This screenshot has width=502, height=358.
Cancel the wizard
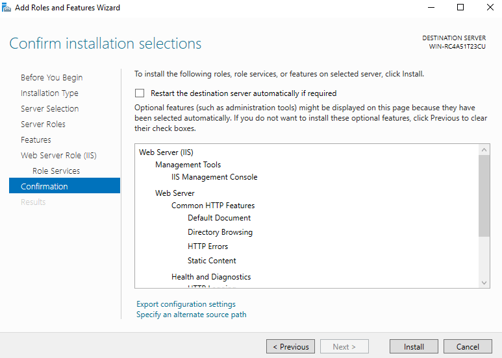pos(467,347)
